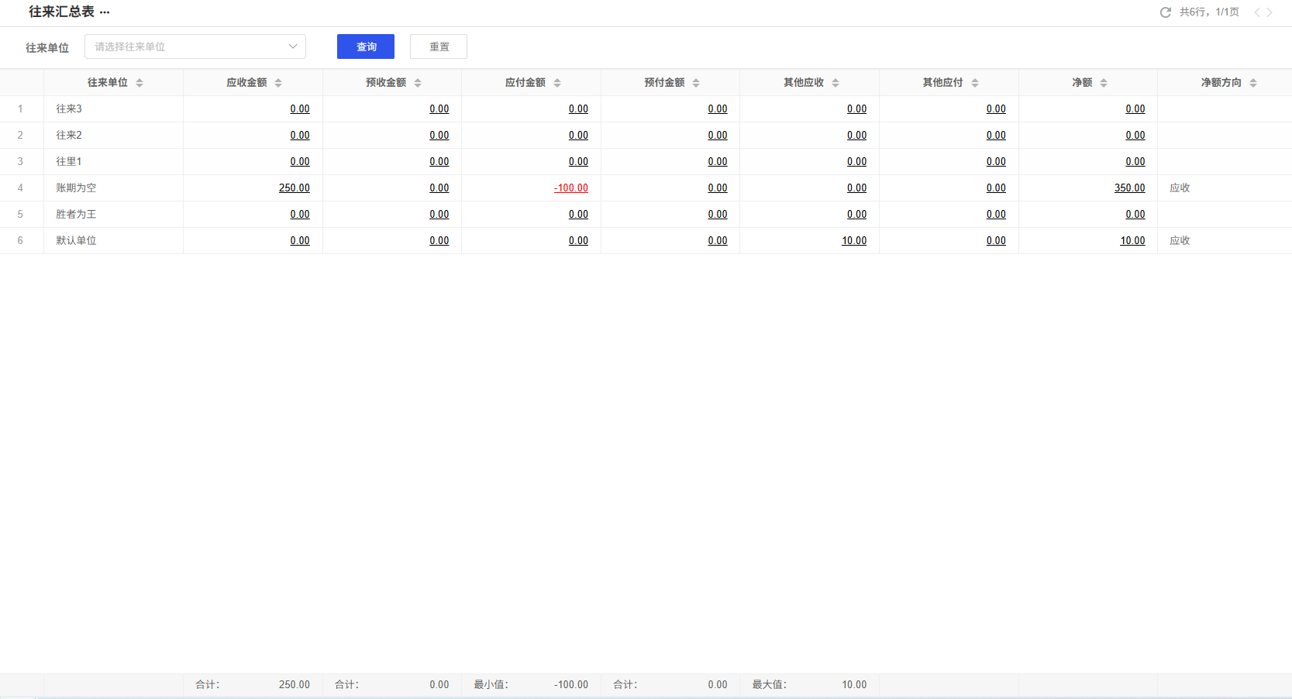1292x699 pixels.
Task: Open the 250.00 应收金额 link for 账期为空
Action: click(294, 188)
